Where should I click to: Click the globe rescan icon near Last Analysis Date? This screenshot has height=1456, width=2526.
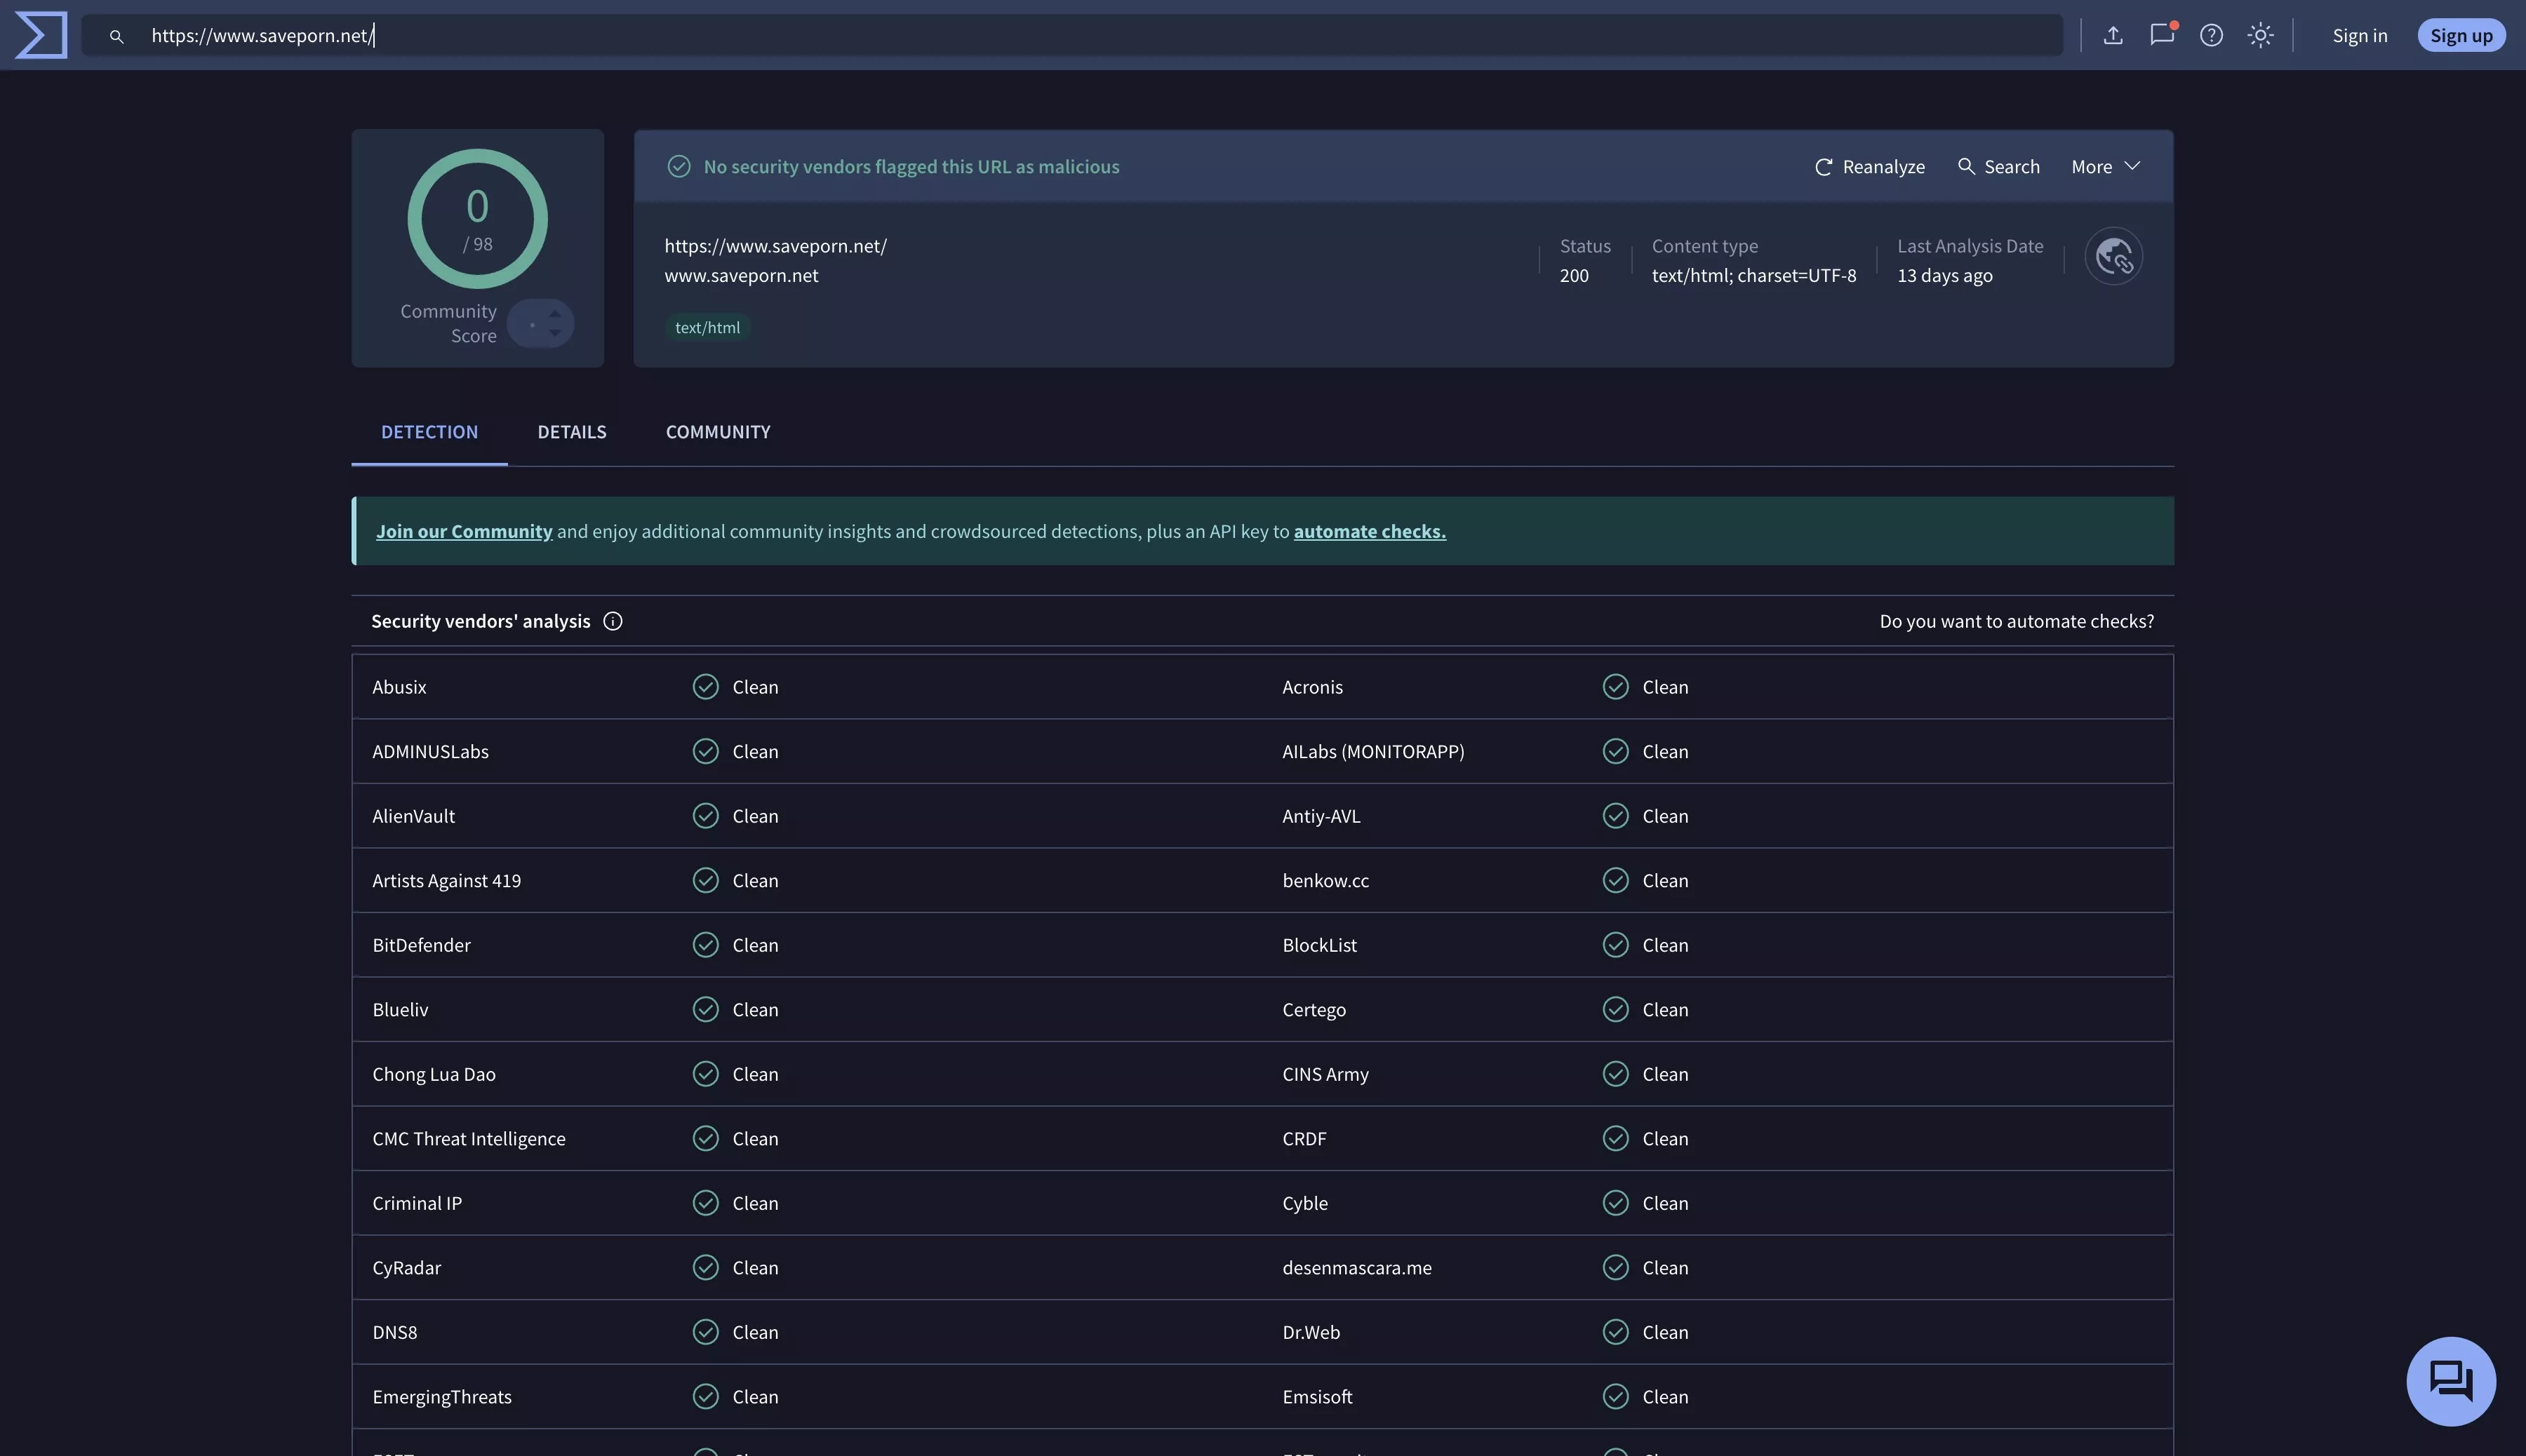pyautogui.click(x=2113, y=256)
